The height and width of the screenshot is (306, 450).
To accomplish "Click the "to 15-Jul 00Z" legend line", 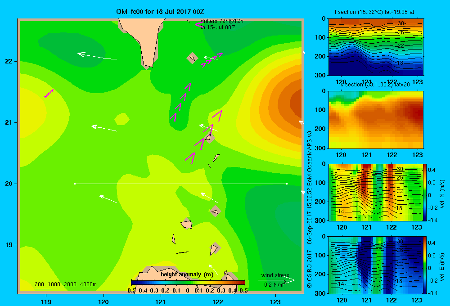I will pyautogui.click(x=217, y=27).
